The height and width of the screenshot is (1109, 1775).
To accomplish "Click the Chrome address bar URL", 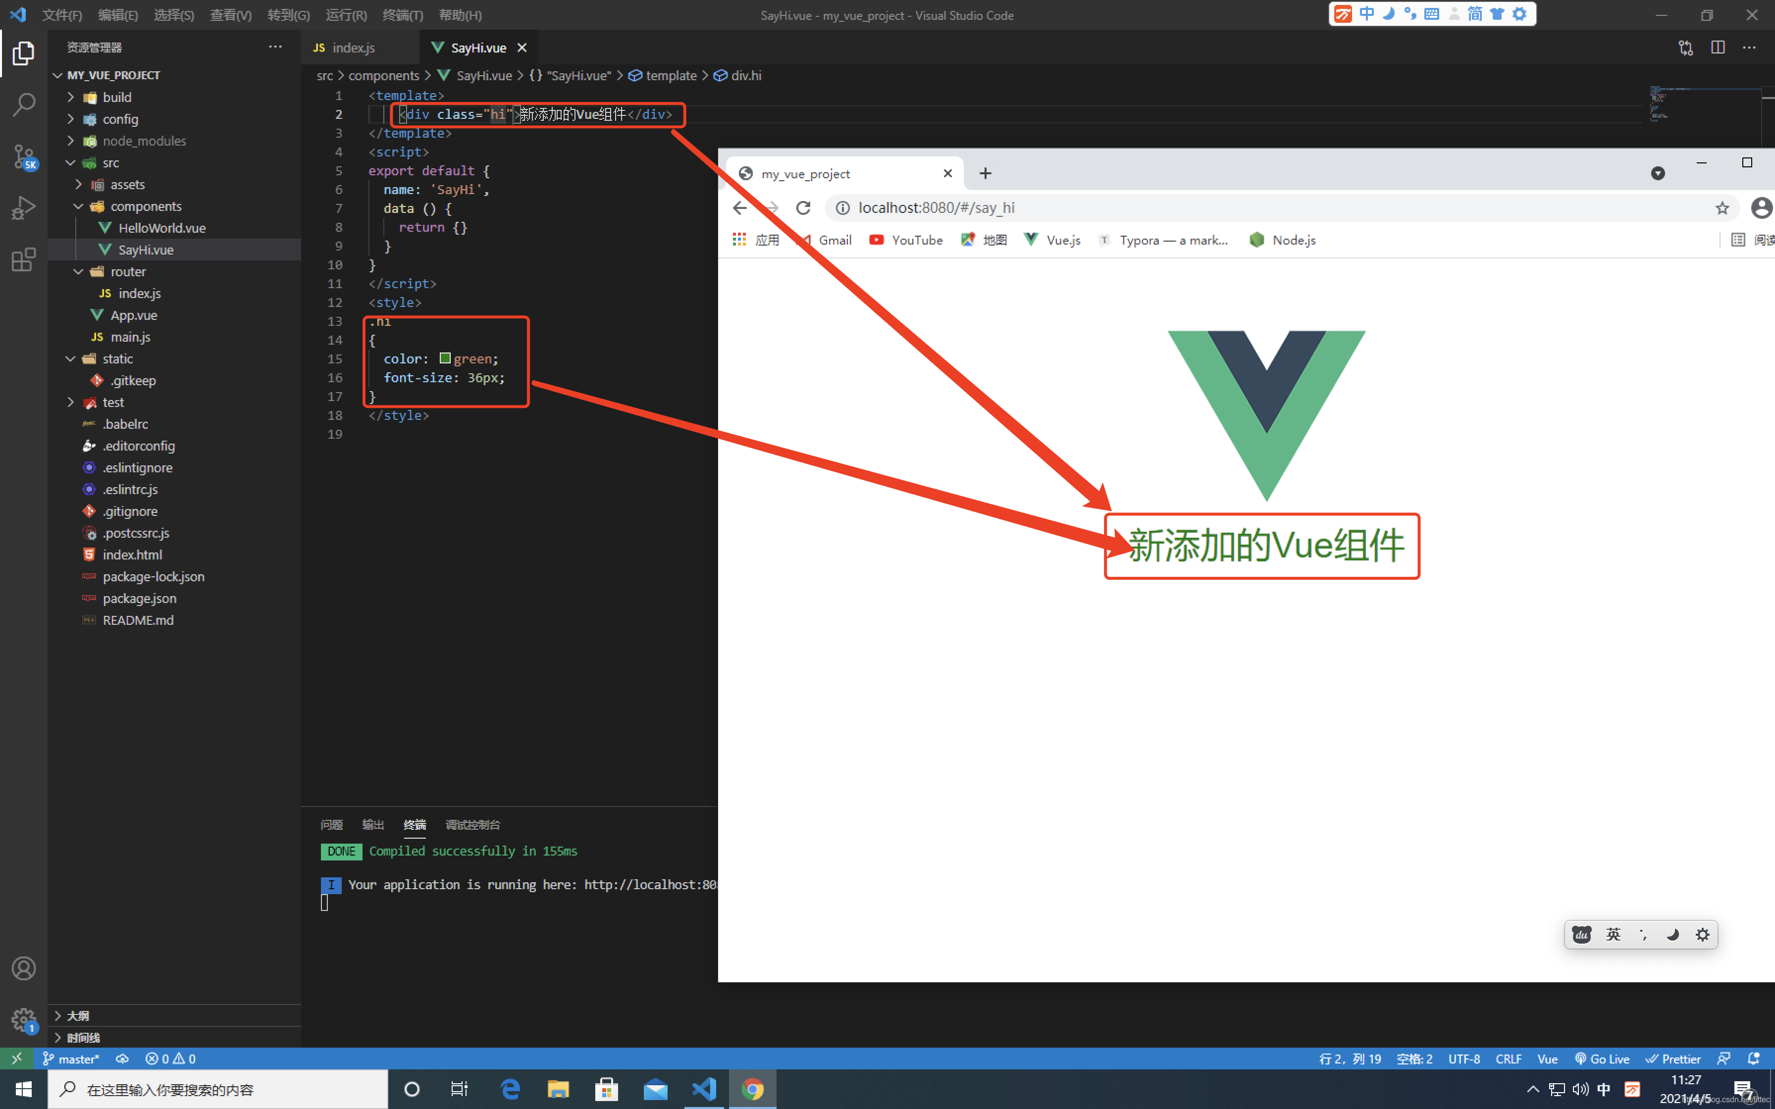I will (x=936, y=208).
